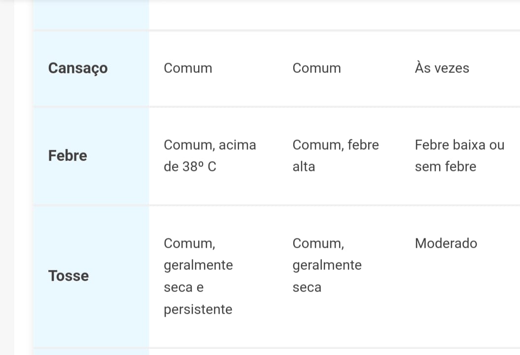Click the word alta in Febre row

304,166
